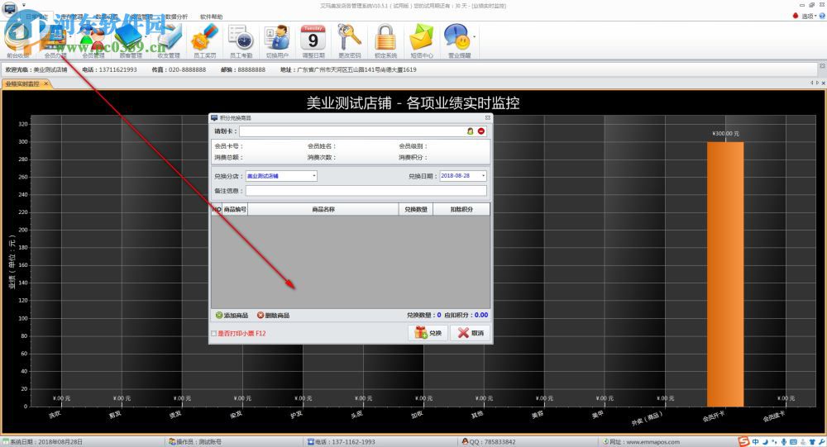Open 会员管理 member management
This screenshot has width=827, height=447.
point(93,41)
